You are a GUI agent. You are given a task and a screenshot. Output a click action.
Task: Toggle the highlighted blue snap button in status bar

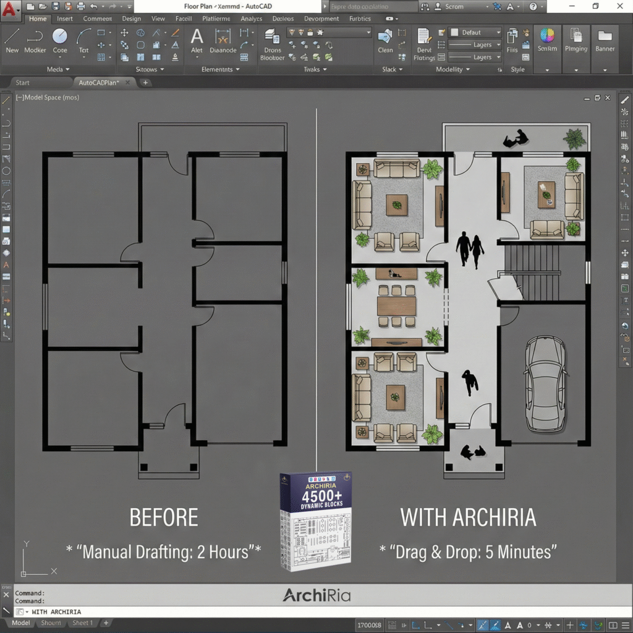tap(483, 625)
